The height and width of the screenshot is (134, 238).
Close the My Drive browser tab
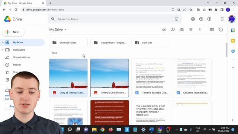[43, 3]
